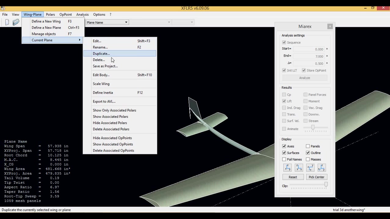Select the third axis view icon in Display
The width and height of the screenshot is (390, 219).
(310, 168)
